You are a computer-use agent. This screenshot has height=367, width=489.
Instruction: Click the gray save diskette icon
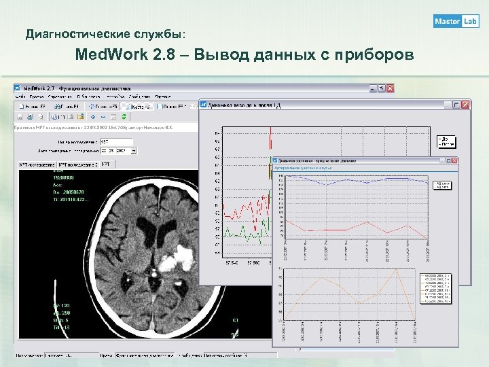[20, 117]
